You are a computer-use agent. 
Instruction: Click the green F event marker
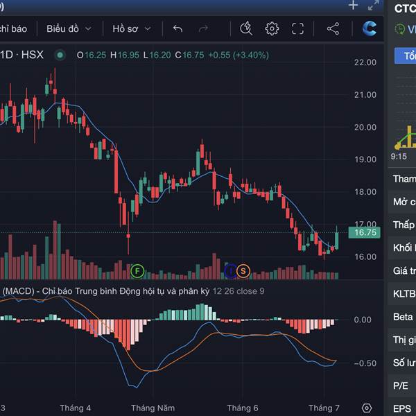137,270
